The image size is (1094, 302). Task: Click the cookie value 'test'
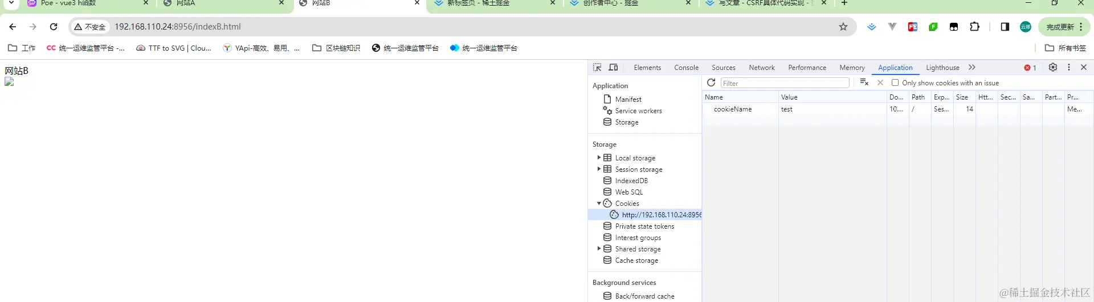pyautogui.click(x=787, y=109)
